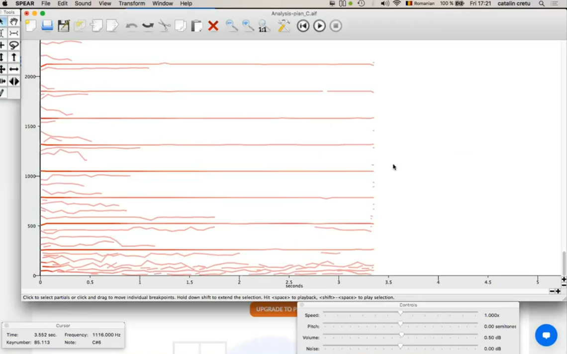Click the New document toolbar icon
This screenshot has height=354, width=567.
(31, 26)
